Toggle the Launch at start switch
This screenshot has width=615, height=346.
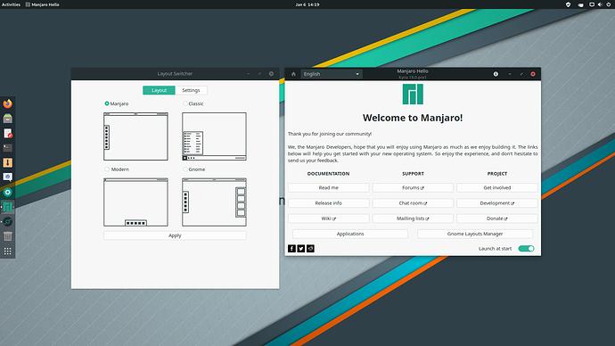[526, 248]
